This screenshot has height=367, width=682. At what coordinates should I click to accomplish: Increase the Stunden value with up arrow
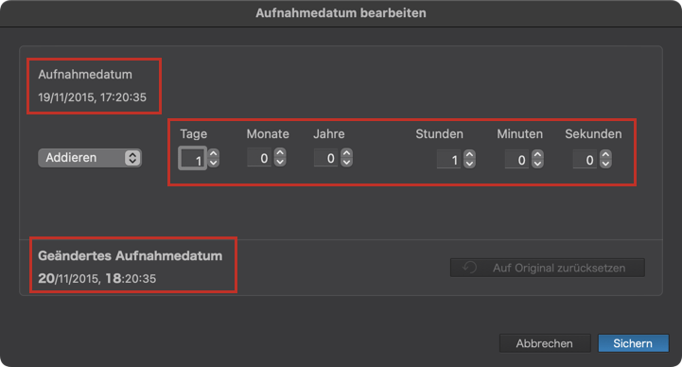point(469,154)
